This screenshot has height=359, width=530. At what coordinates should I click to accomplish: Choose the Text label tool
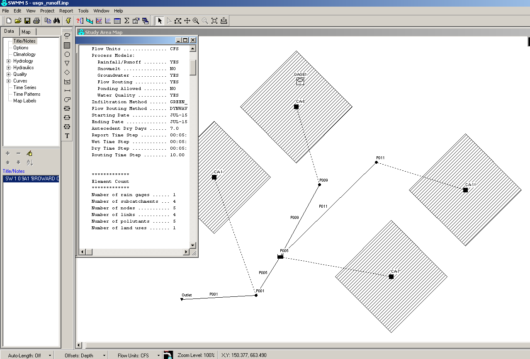[67, 136]
